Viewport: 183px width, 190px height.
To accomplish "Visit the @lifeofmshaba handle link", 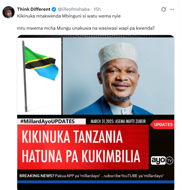I will click(x=74, y=9).
